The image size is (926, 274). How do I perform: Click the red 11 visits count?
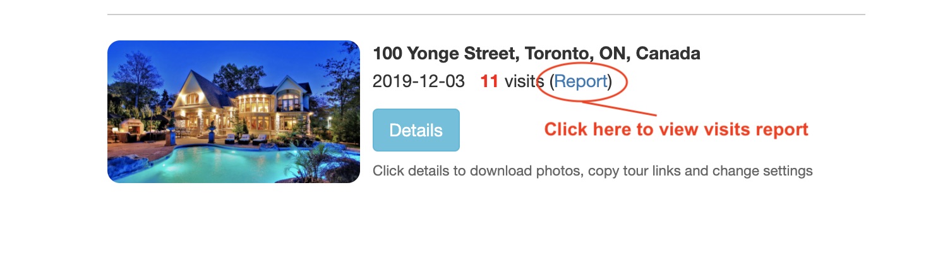pos(490,81)
